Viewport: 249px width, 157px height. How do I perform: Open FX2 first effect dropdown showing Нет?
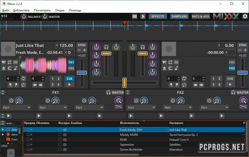141,107
